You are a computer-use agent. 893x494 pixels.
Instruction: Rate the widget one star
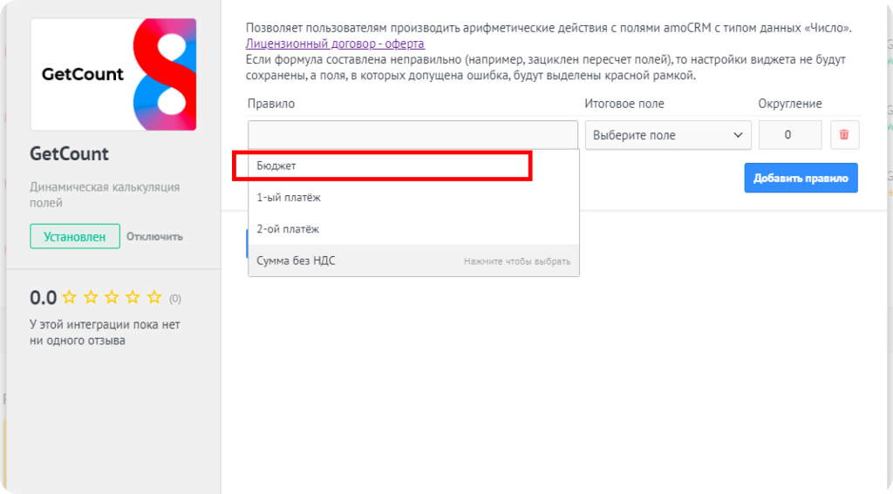point(70,298)
